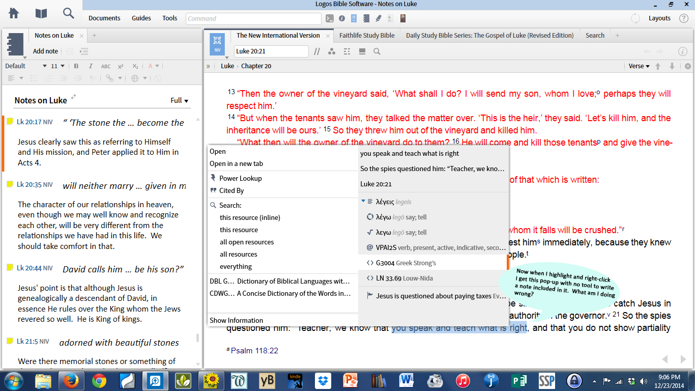Open the Verse navigation dropdown
695x391 pixels.
tap(639, 66)
